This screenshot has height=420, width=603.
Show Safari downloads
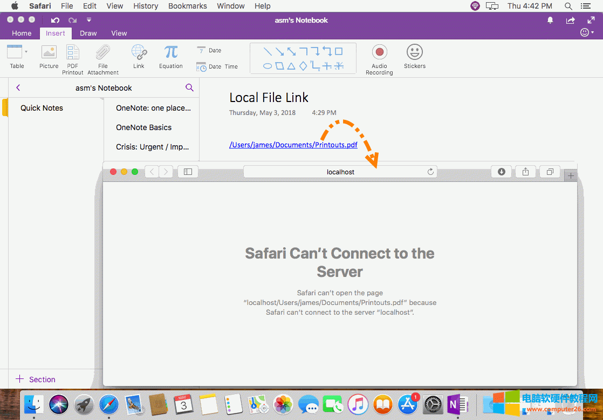tap(501, 171)
